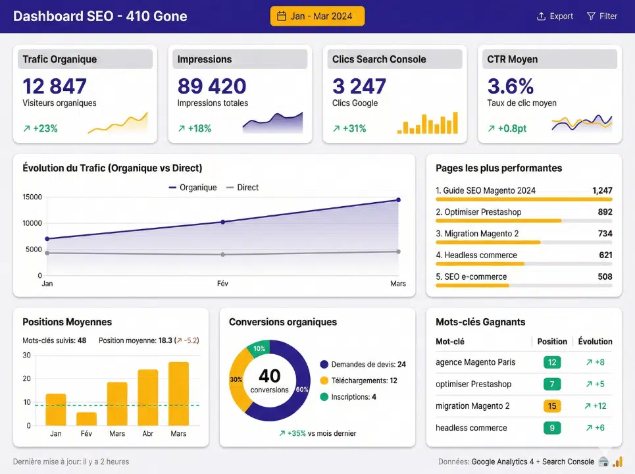Click the calendar icon beside Jan - Mar 2024
Image resolution: width=635 pixels, height=474 pixels.
pyautogui.click(x=282, y=16)
